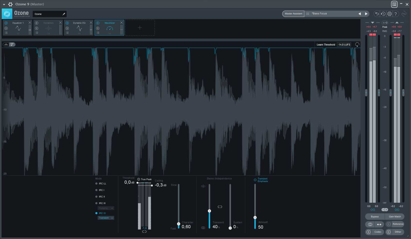Open the IRC IV Transient style dropdown
This screenshot has height=239, width=411.
coord(106,218)
